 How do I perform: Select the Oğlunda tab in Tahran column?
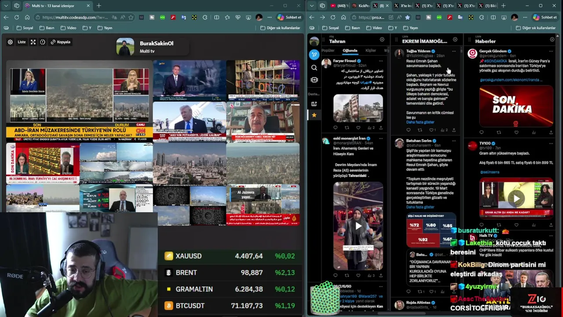350,51
